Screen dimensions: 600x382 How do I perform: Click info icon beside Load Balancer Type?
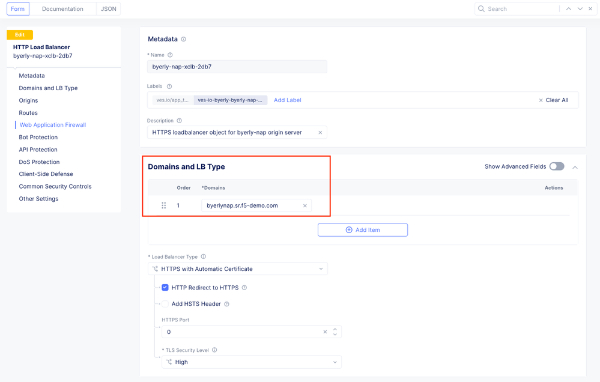point(204,257)
